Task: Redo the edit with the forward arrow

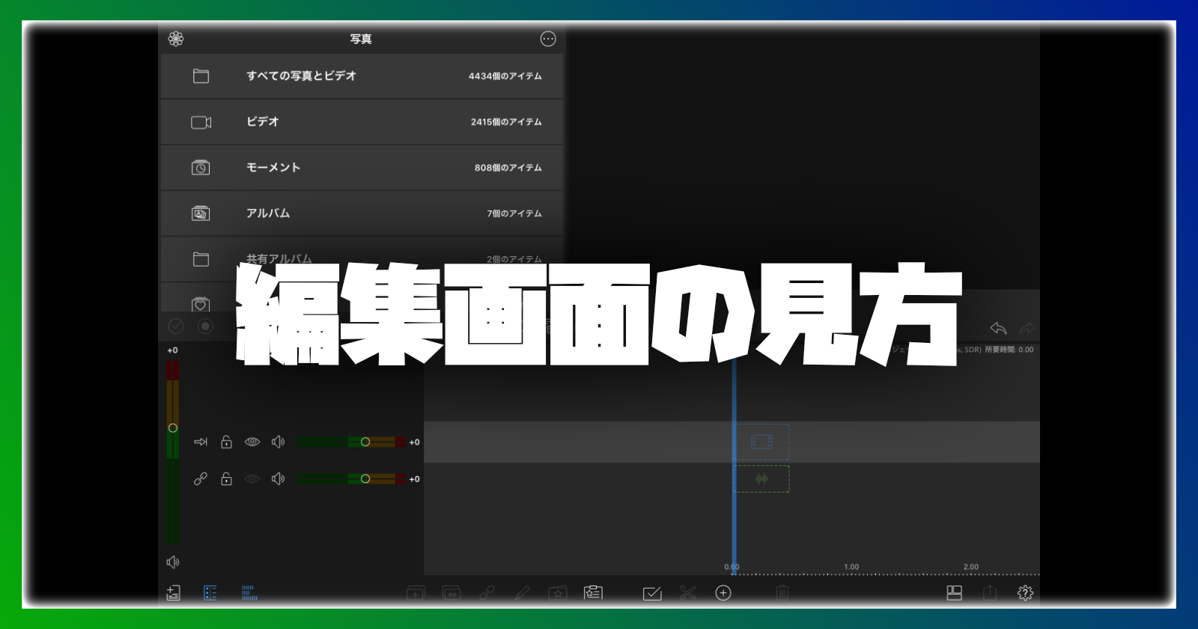Action: 1027,328
